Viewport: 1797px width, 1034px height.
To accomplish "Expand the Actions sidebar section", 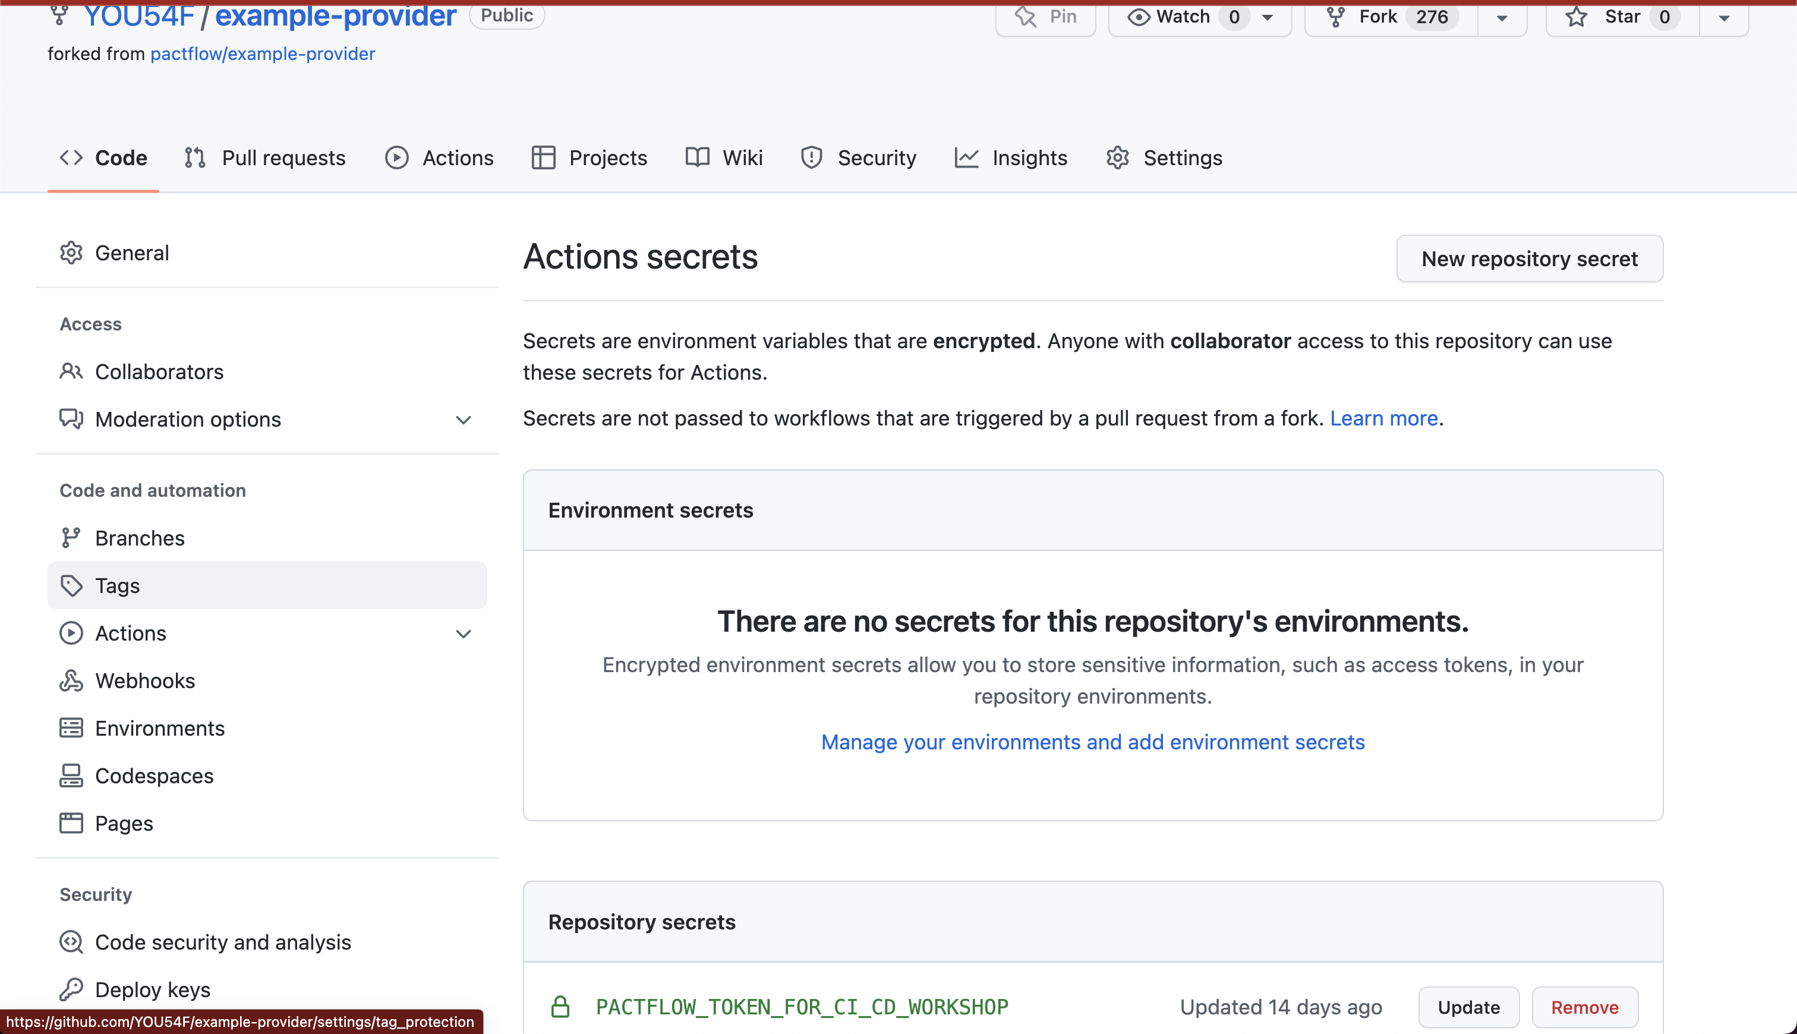I will click(x=463, y=633).
